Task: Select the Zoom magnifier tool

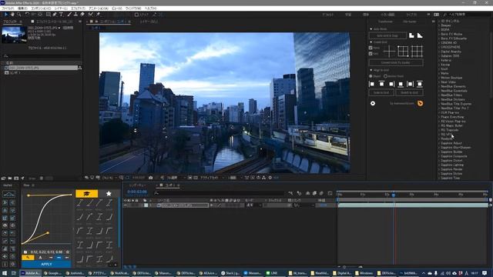Action: pyautogui.click(x=18, y=15)
